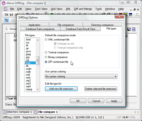Click the Compare files toolbar icon

pyautogui.click(x=6, y=15)
